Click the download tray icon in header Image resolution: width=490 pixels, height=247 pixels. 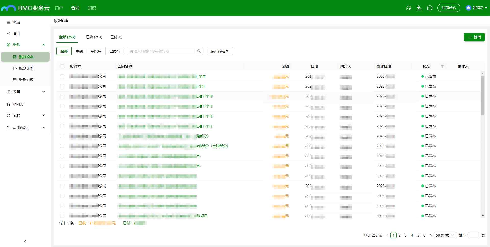pyautogui.click(x=419, y=8)
